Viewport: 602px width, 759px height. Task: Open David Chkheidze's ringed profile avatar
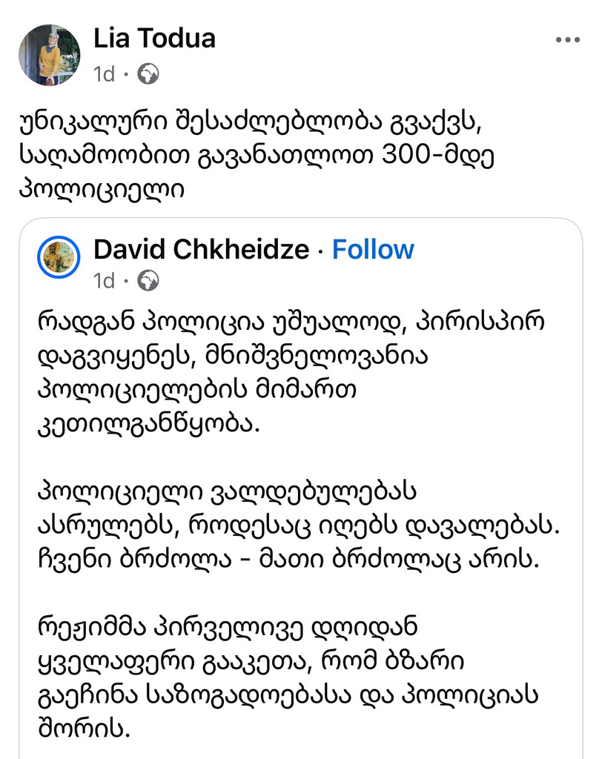(x=58, y=257)
